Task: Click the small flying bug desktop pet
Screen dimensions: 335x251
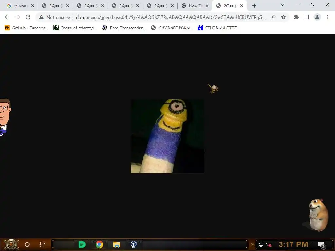Action: 213,89
